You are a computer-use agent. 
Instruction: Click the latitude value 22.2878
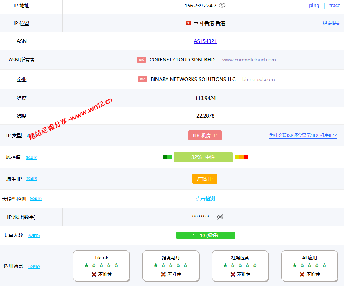205,116
